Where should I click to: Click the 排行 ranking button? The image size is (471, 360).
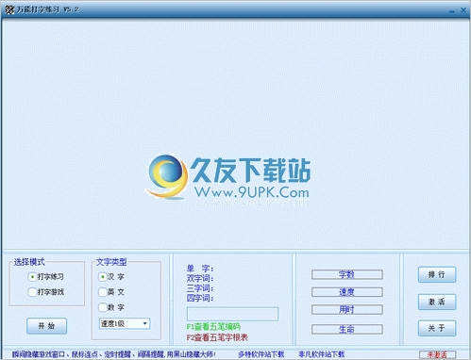point(437,274)
